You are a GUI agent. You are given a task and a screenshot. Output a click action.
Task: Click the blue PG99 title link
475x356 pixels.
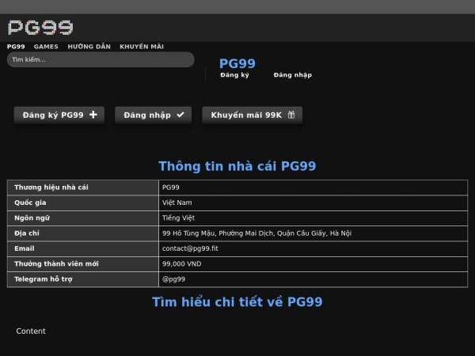[237, 63]
